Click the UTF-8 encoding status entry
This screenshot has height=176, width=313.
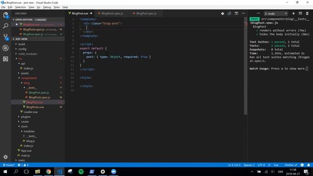(x=261, y=165)
